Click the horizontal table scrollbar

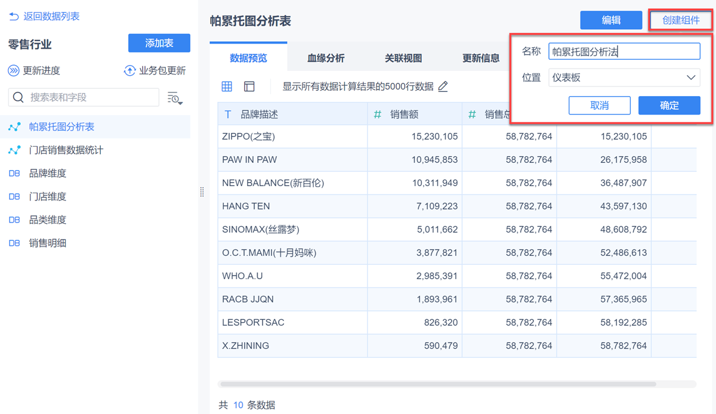[437, 384]
